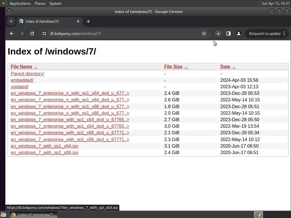Open the Places menu
Screen dimensions: 291x218
(40, 3)
